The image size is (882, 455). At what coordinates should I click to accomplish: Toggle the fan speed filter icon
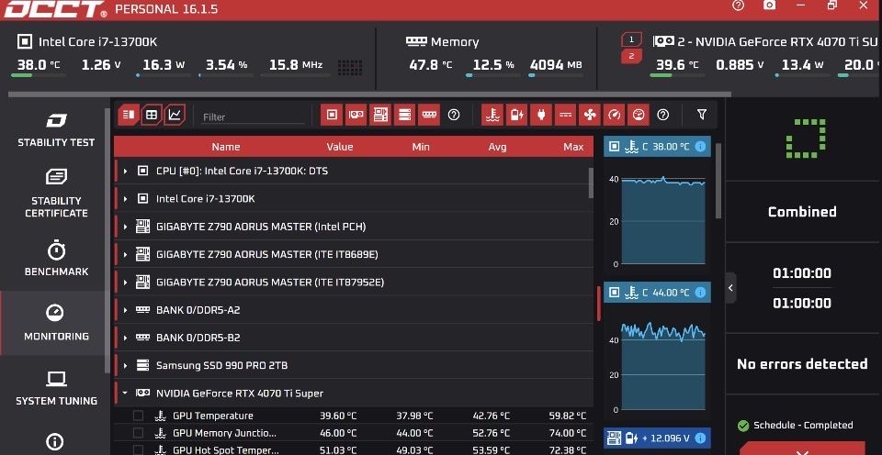click(590, 115)
